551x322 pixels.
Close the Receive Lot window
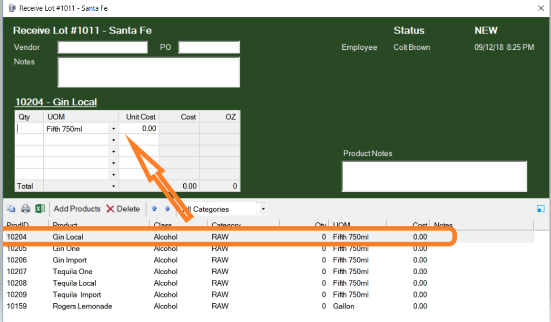click(541, 8)
